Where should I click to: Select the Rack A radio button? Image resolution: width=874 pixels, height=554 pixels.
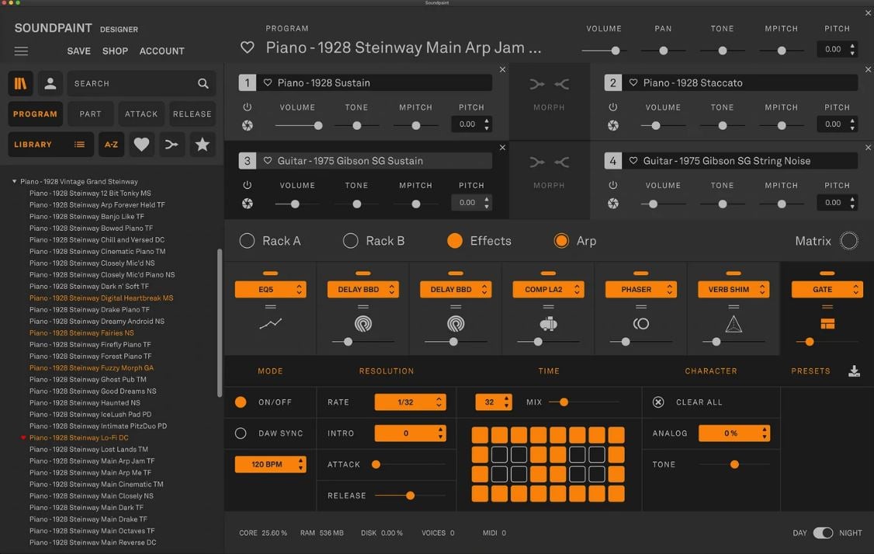pyautogui.click(x=247, y=241)
